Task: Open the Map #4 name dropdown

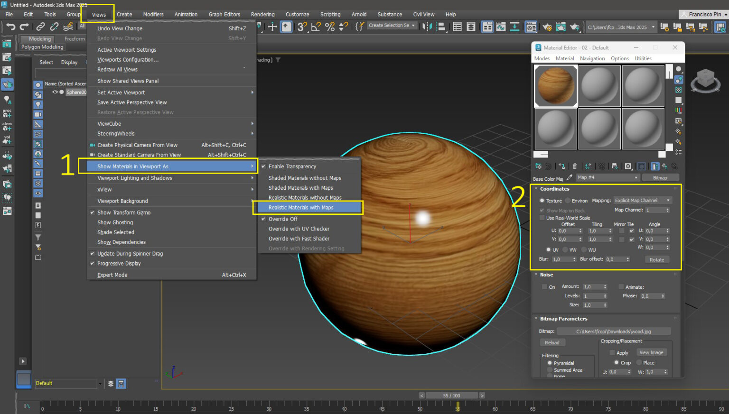Action: coord(607,177)
